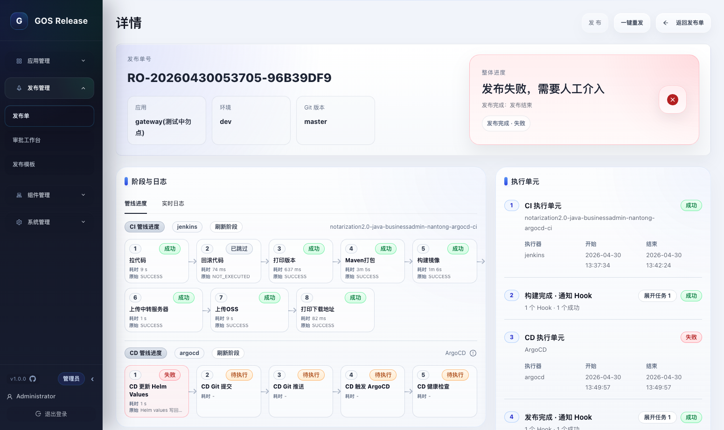Image resolution: width=724 pixels, height=430 pixels.
Task: Click the 一键重发 button
Action: pos(632,23)
